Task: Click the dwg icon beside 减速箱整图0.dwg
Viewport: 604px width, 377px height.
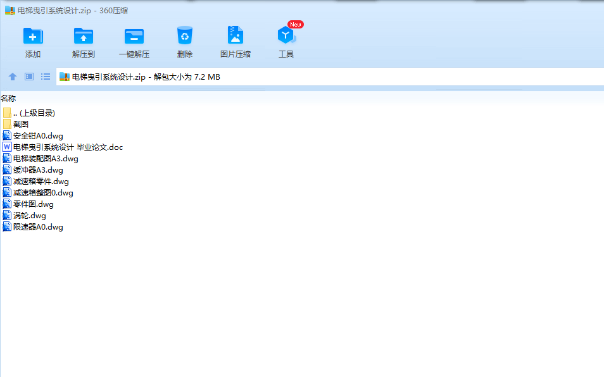Action: (x=6, y=192)
